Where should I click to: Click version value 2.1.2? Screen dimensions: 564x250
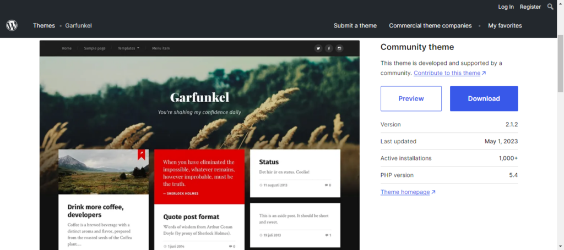[512, 125]
